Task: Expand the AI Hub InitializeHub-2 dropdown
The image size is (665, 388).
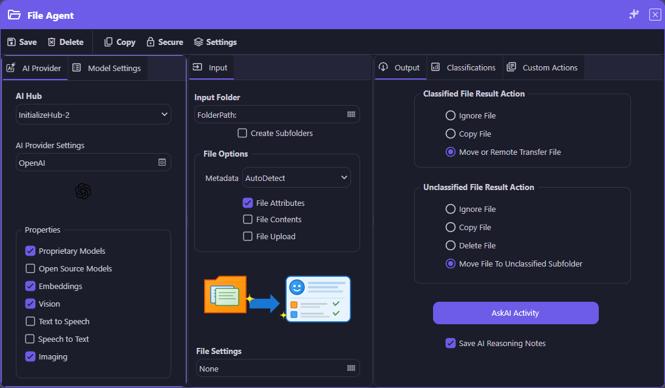Action: (94, 115)
